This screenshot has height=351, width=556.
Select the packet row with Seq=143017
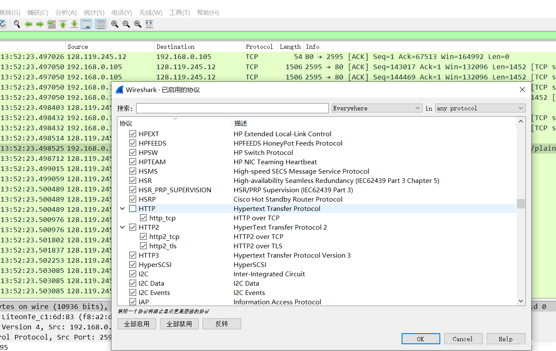pyautogui.click(x=278, y=67)
